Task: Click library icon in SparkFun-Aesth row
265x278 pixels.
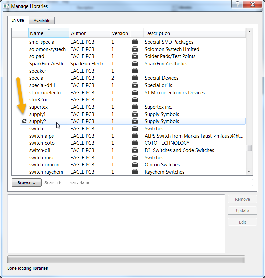Action: (x=135, y=63)
